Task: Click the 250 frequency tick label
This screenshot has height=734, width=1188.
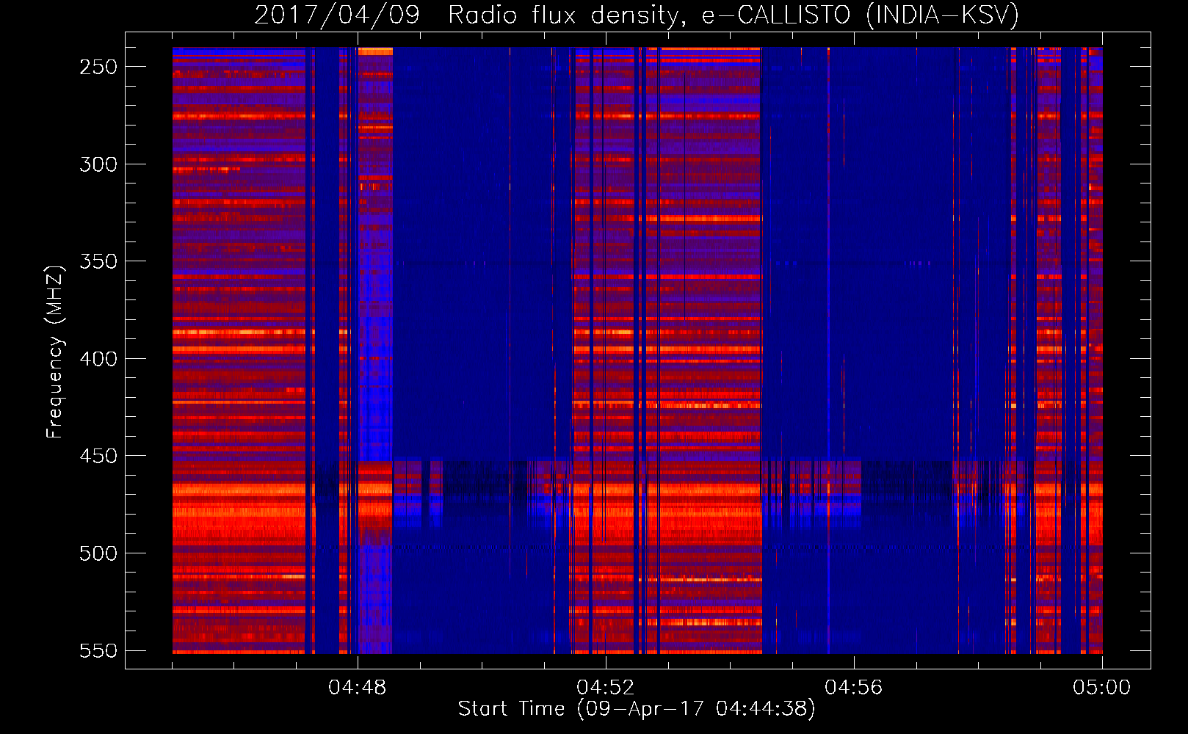Action: [x=98, y=67]
